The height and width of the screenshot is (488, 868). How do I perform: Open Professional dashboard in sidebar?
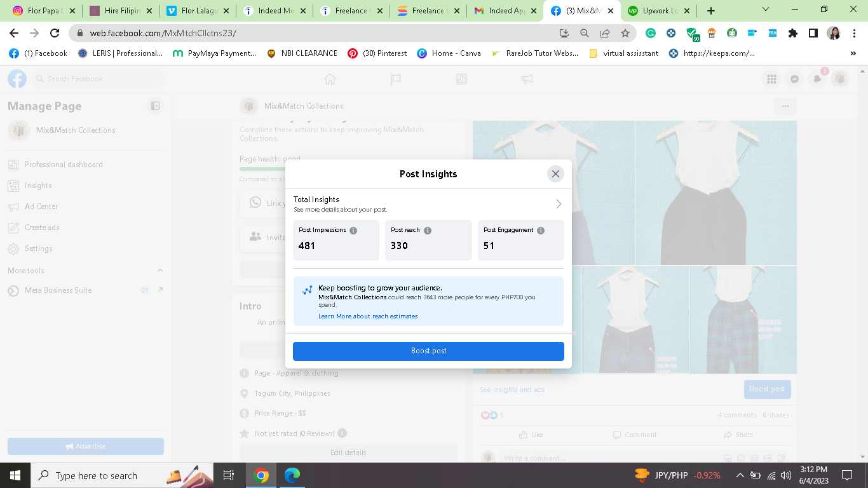tap(86, 165)
